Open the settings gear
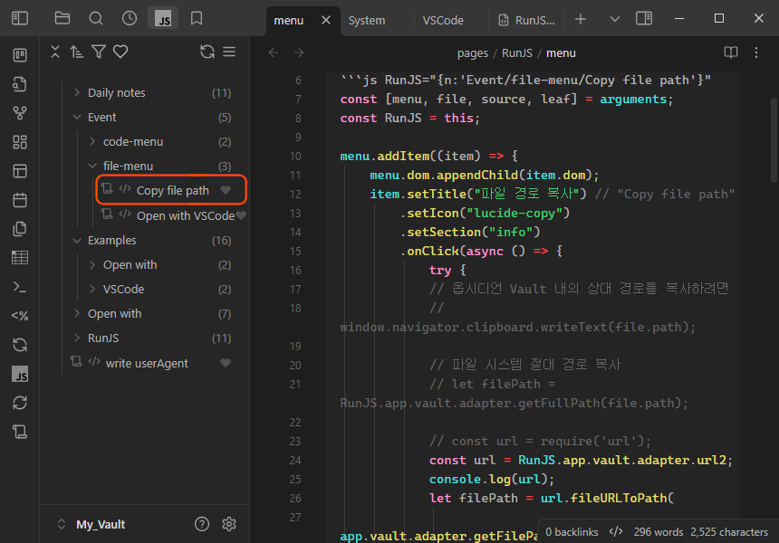Screen dimensions: 779x543 [x=229, y=524]
